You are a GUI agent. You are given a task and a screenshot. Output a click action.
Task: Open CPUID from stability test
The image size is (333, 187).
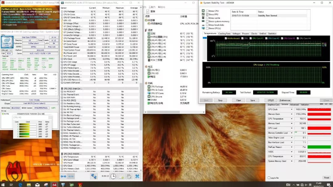(x=271, y=100)
